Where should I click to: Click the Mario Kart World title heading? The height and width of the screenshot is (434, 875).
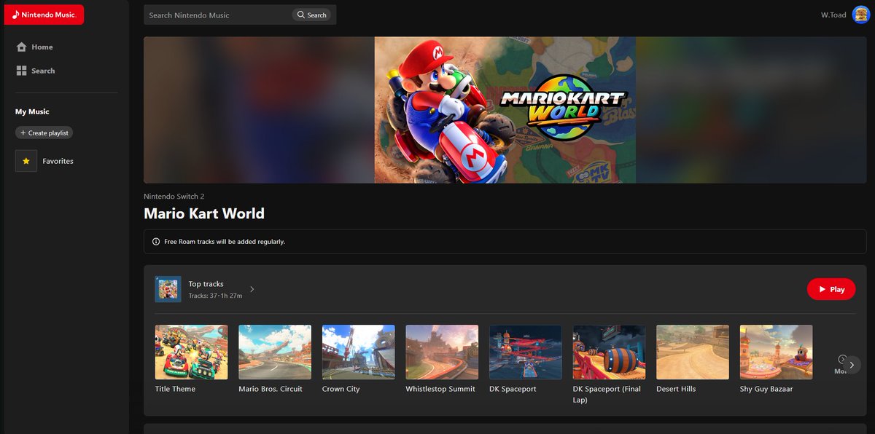[x=204, y=214]
